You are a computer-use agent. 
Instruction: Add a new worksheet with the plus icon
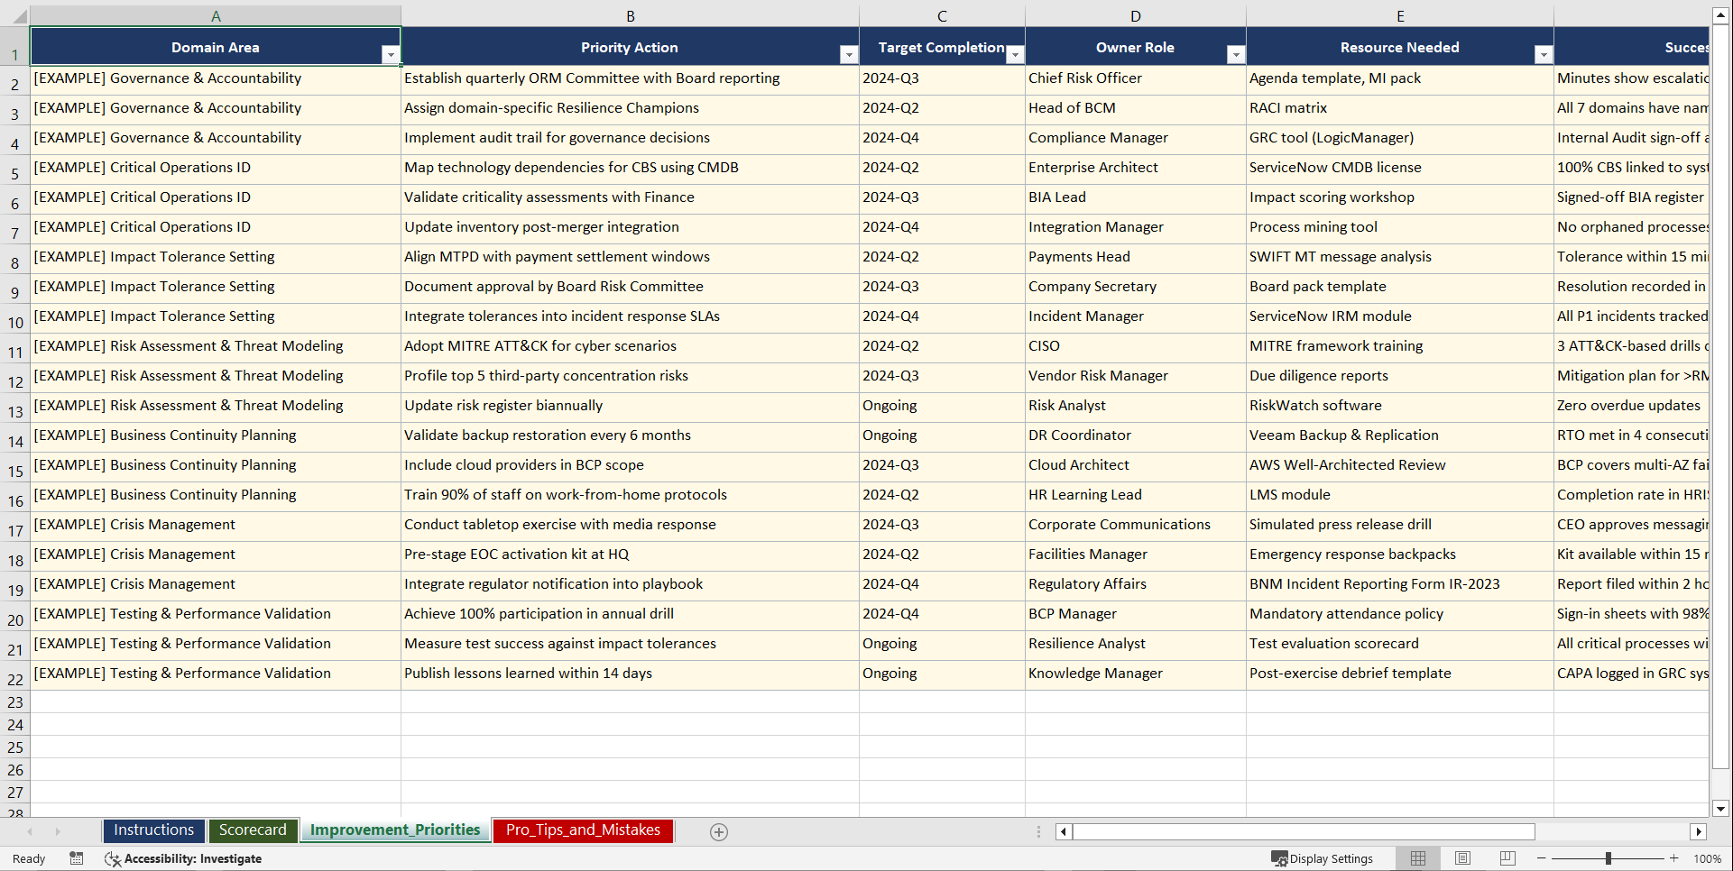719,831
